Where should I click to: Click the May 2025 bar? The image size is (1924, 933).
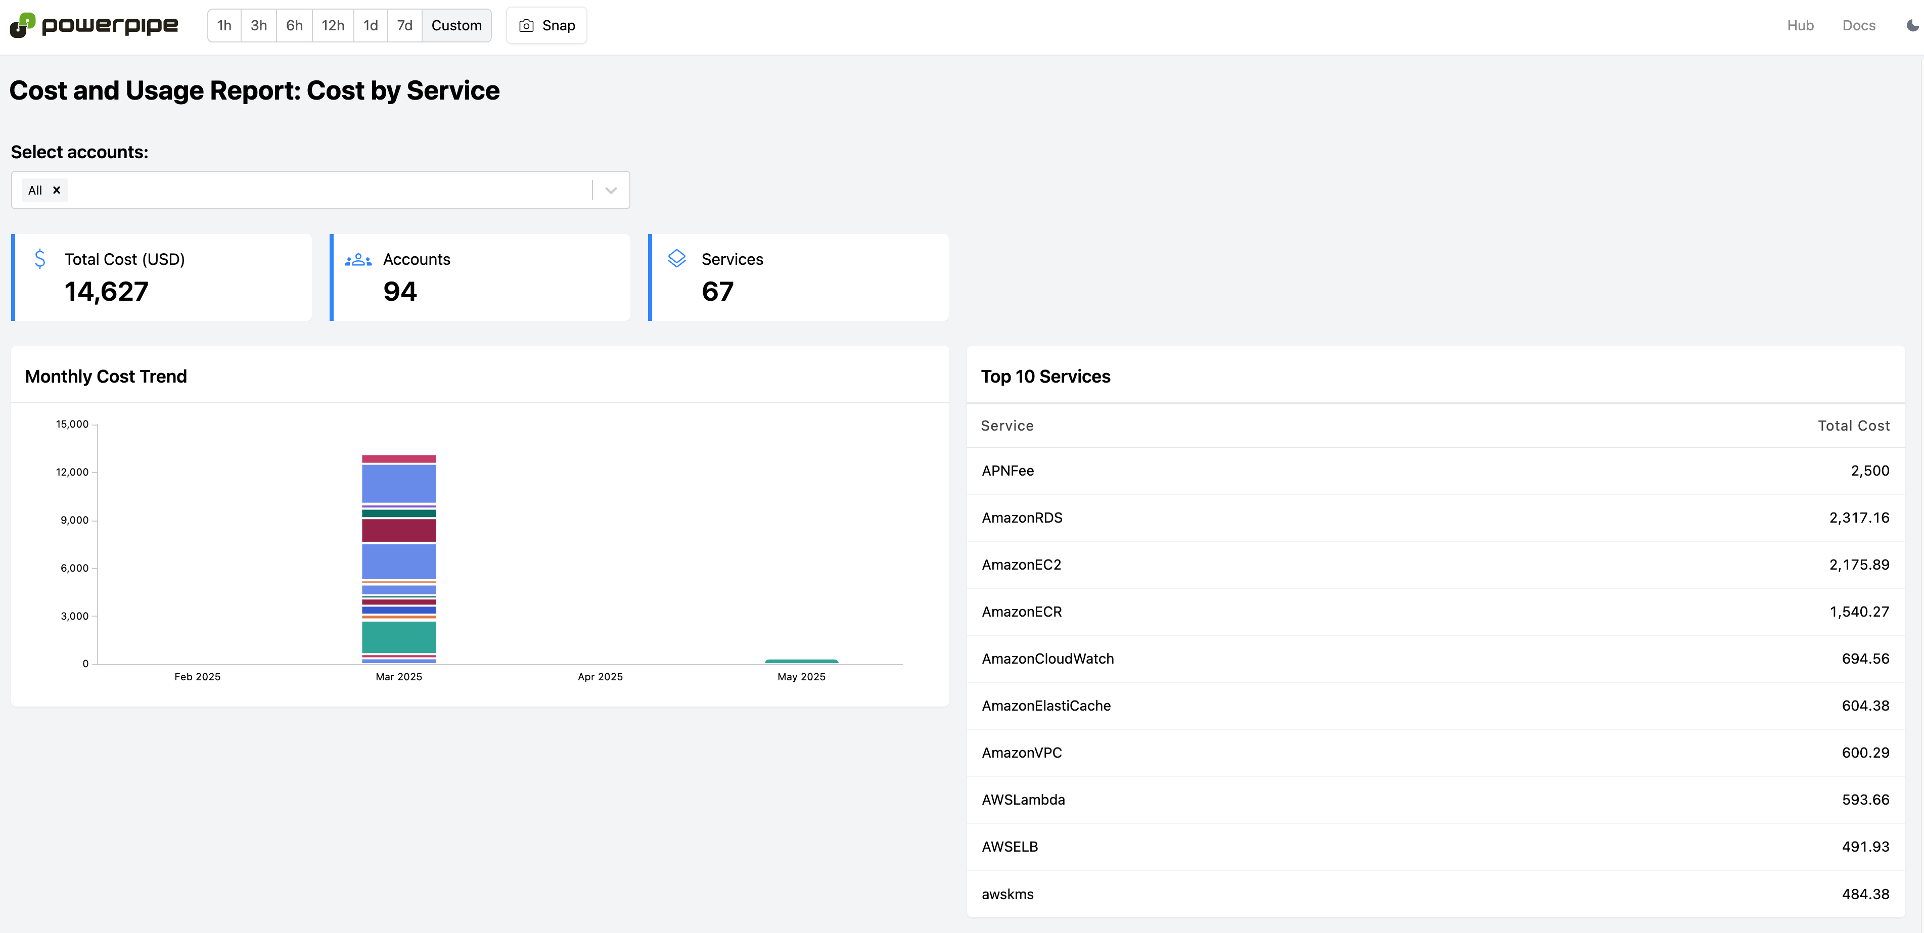[x=801, y=661]
